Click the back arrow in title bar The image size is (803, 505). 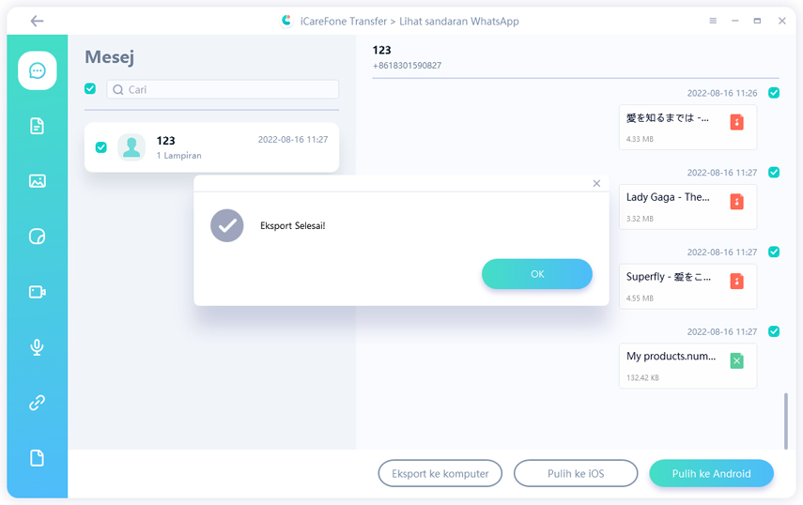(37, 21)
